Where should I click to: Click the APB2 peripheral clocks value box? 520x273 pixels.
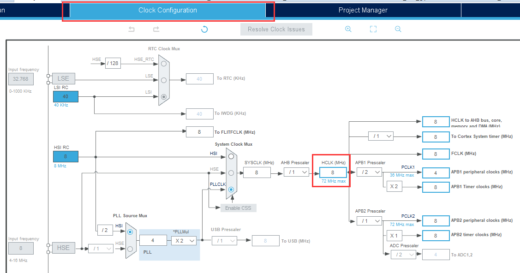436,220
